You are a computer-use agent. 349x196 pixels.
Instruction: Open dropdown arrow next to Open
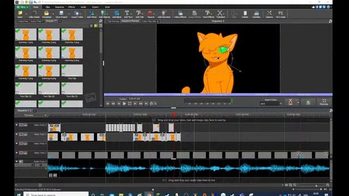point(26,14)
